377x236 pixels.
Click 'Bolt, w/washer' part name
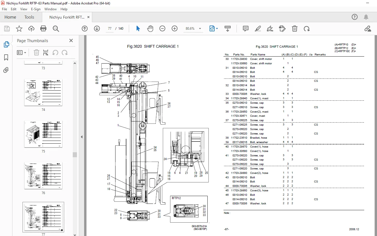coord(259,142)
